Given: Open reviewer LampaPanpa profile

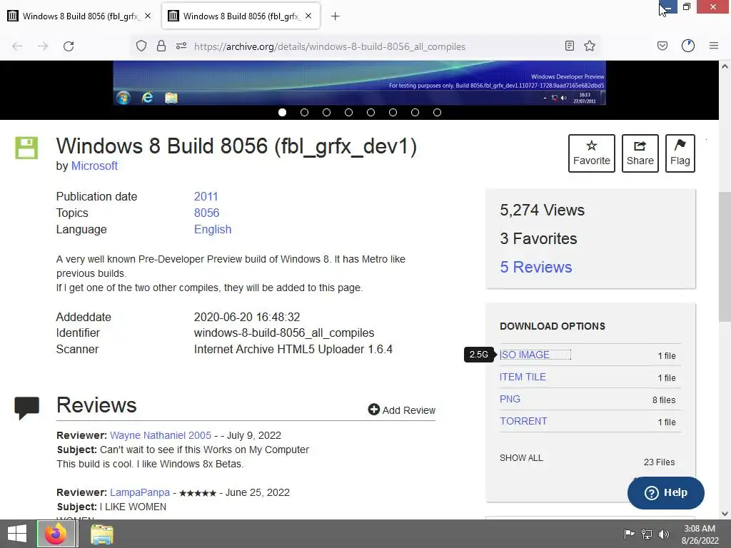Looking at the screenshot, I should (x=140, y=492).
